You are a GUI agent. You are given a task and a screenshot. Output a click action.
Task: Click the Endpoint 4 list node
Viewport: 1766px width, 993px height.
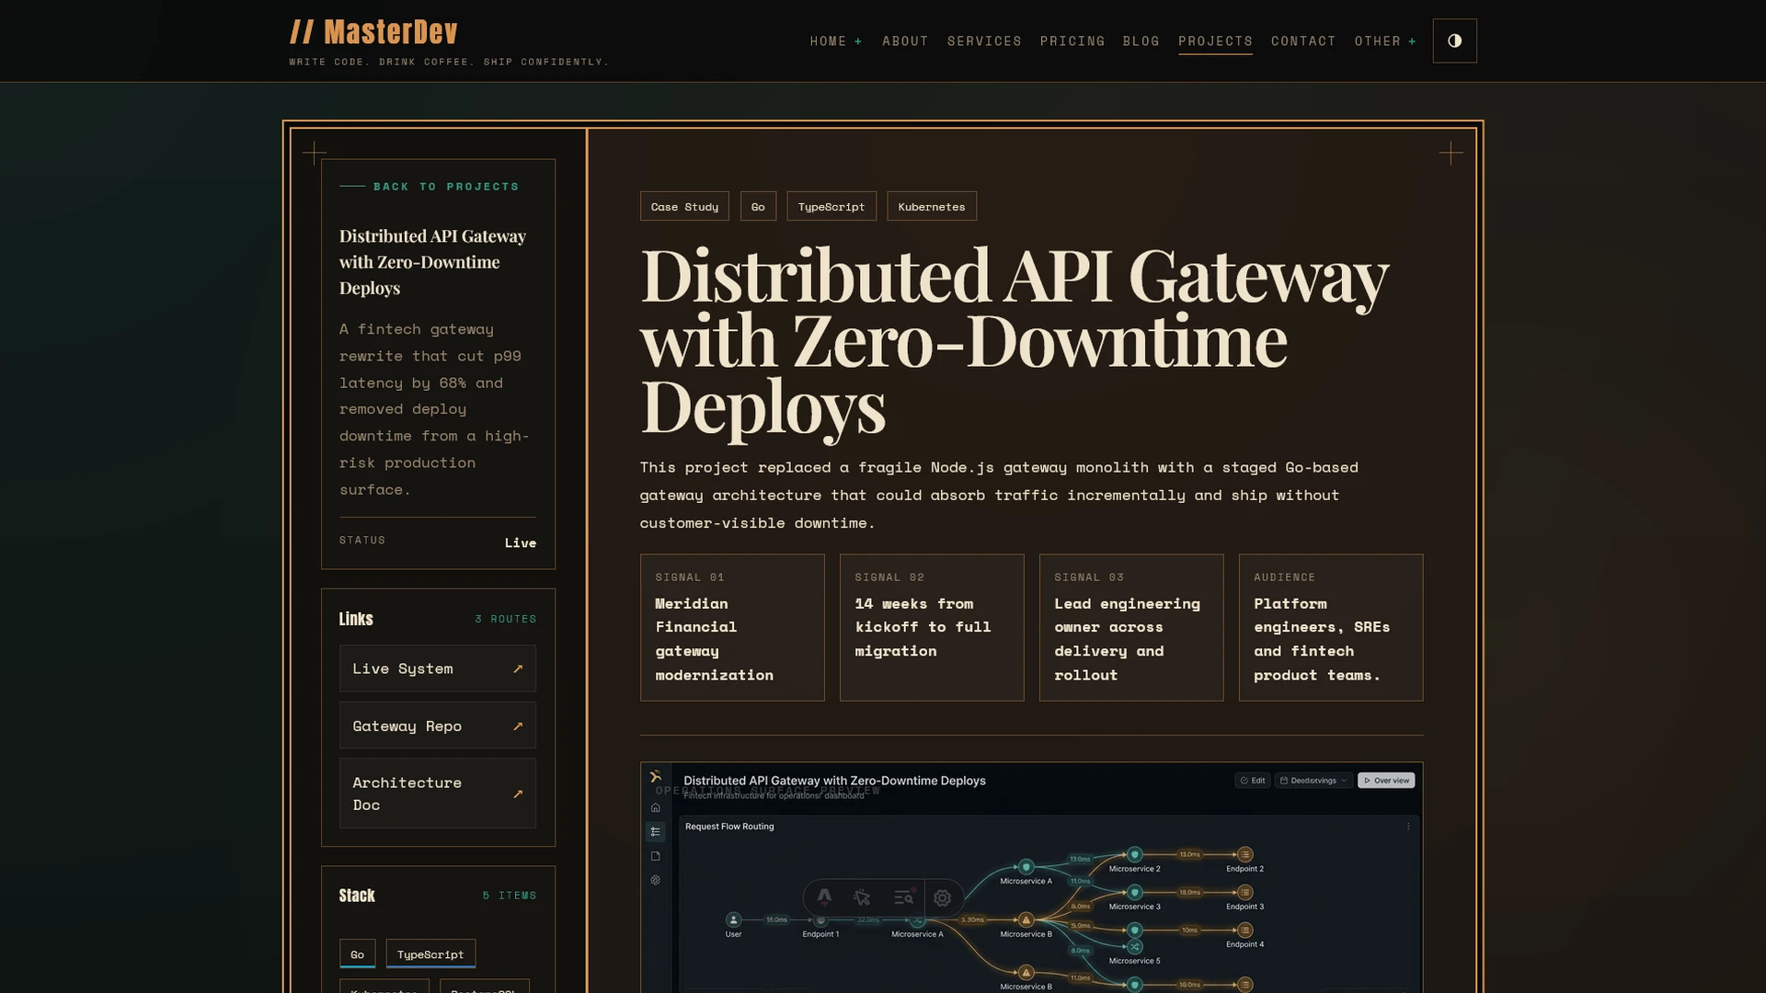(1244, 930)
